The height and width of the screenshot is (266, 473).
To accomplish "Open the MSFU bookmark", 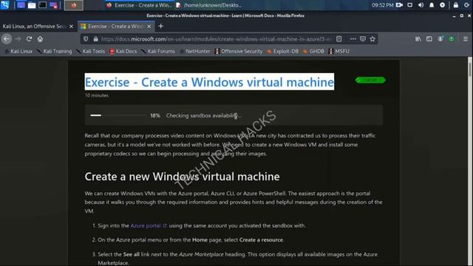I will pos(338,51).
